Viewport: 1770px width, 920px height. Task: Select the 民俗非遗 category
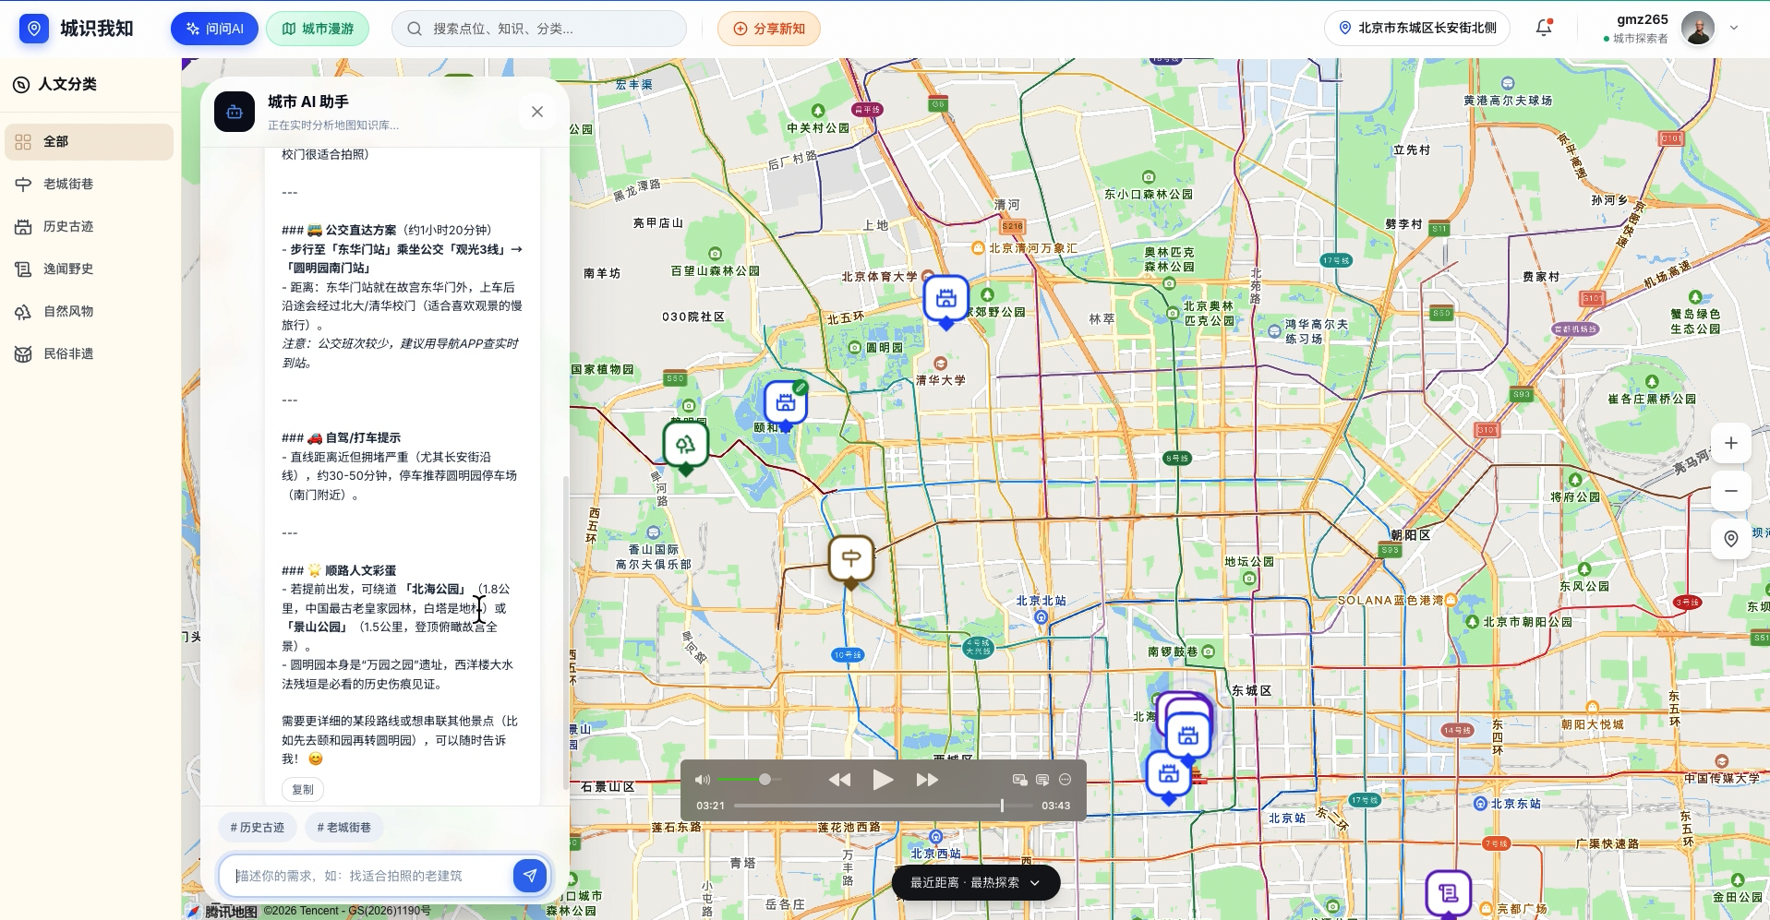89,354
